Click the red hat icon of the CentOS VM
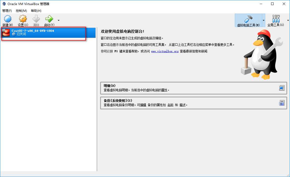 tap(6, 33)
